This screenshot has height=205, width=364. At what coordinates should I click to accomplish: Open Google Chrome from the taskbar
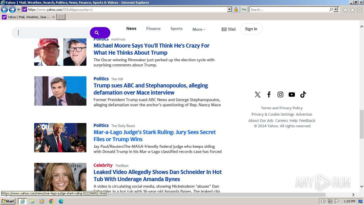[x=51, y=201]
